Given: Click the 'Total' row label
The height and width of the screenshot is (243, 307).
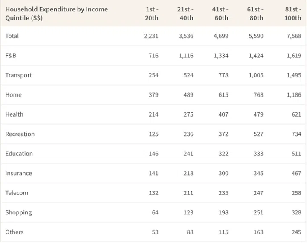Looking at the screenshot, I should coord(12,36).
